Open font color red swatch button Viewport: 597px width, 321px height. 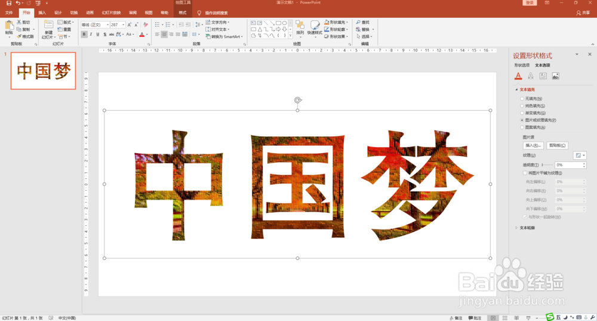pos(141,35)
